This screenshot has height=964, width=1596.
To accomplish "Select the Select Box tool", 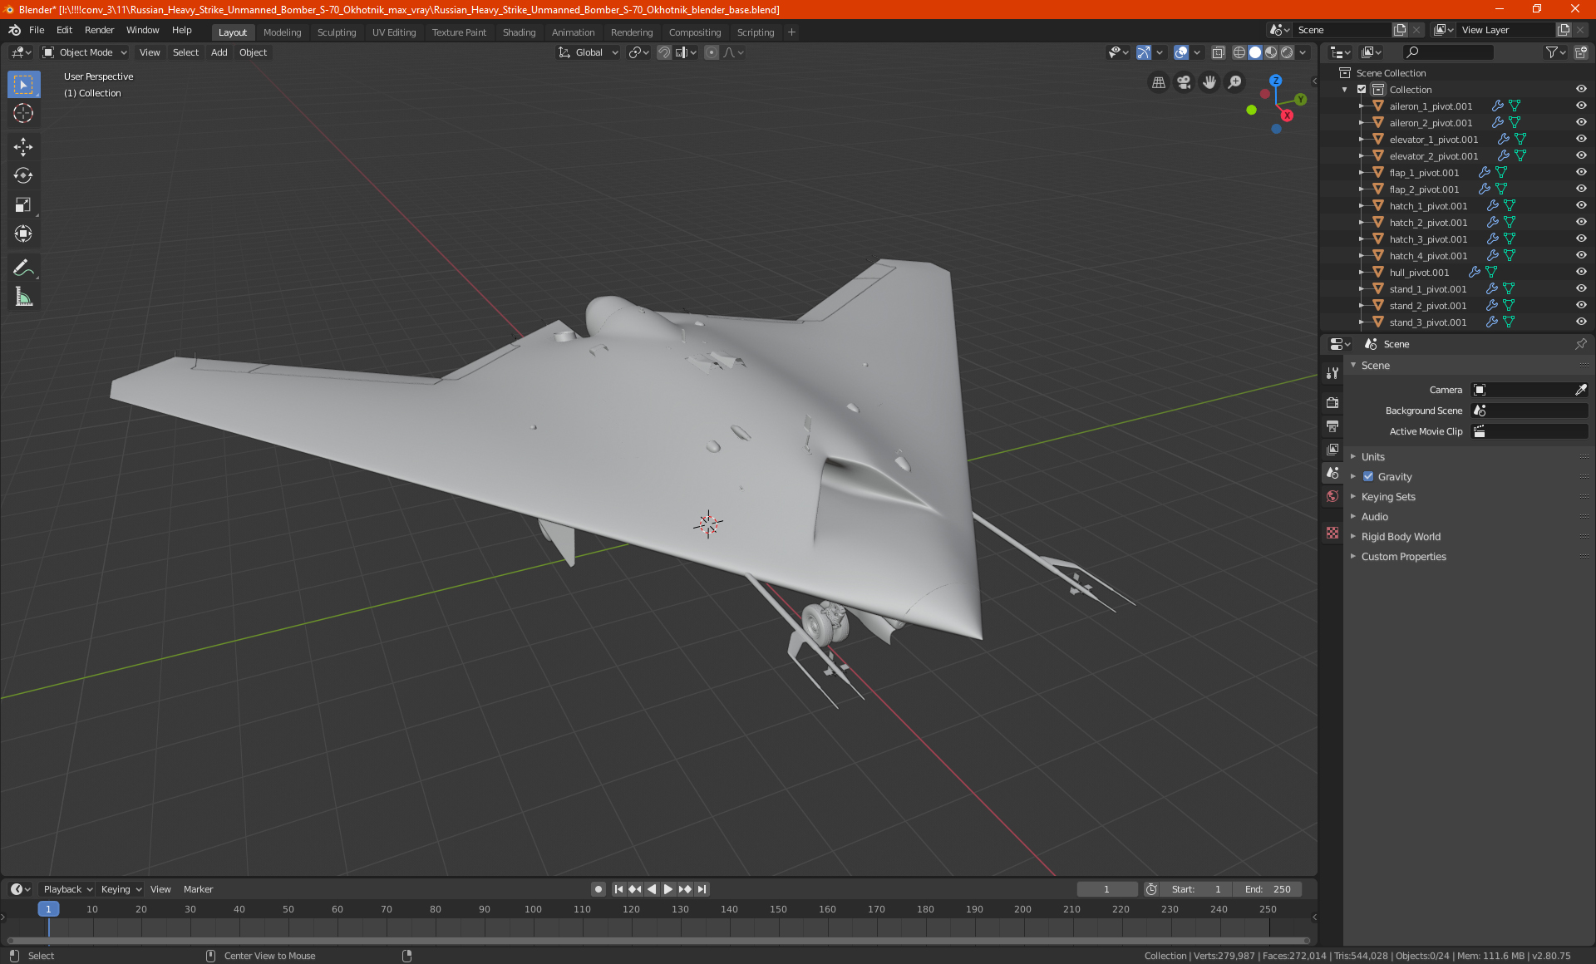I will (x=23, y=85).
